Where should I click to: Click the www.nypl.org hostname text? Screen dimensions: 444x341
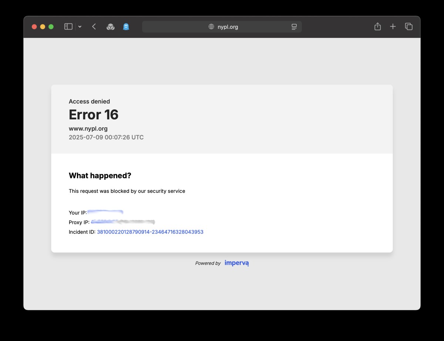[88, 129]
